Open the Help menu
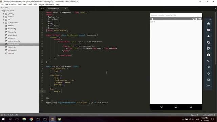The image size is (217, 122). 57,5
